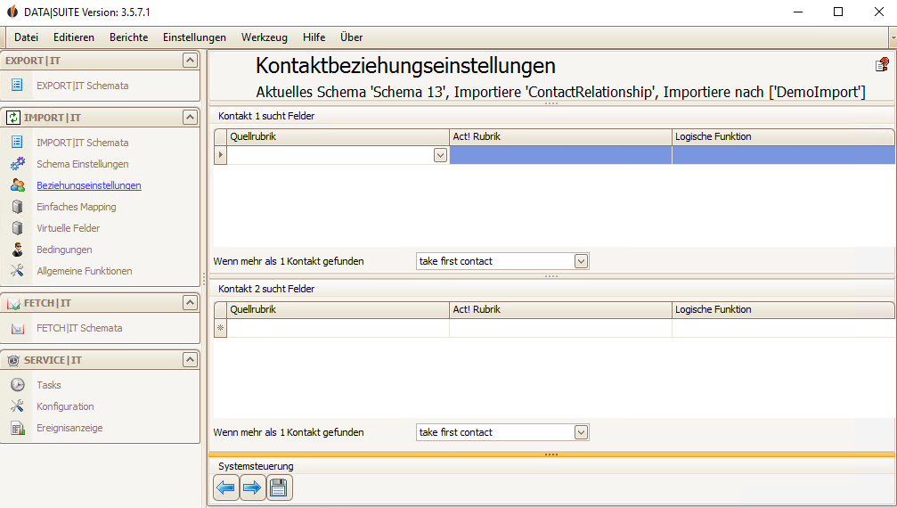
Task: Select the Beziehungseinstellungen link
Action: click(89, 185)
